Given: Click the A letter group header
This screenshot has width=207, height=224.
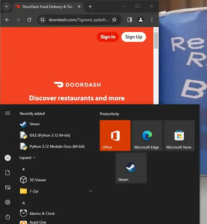Looking at the screenshot, I should pyautogui.click(x=24, y=203).
